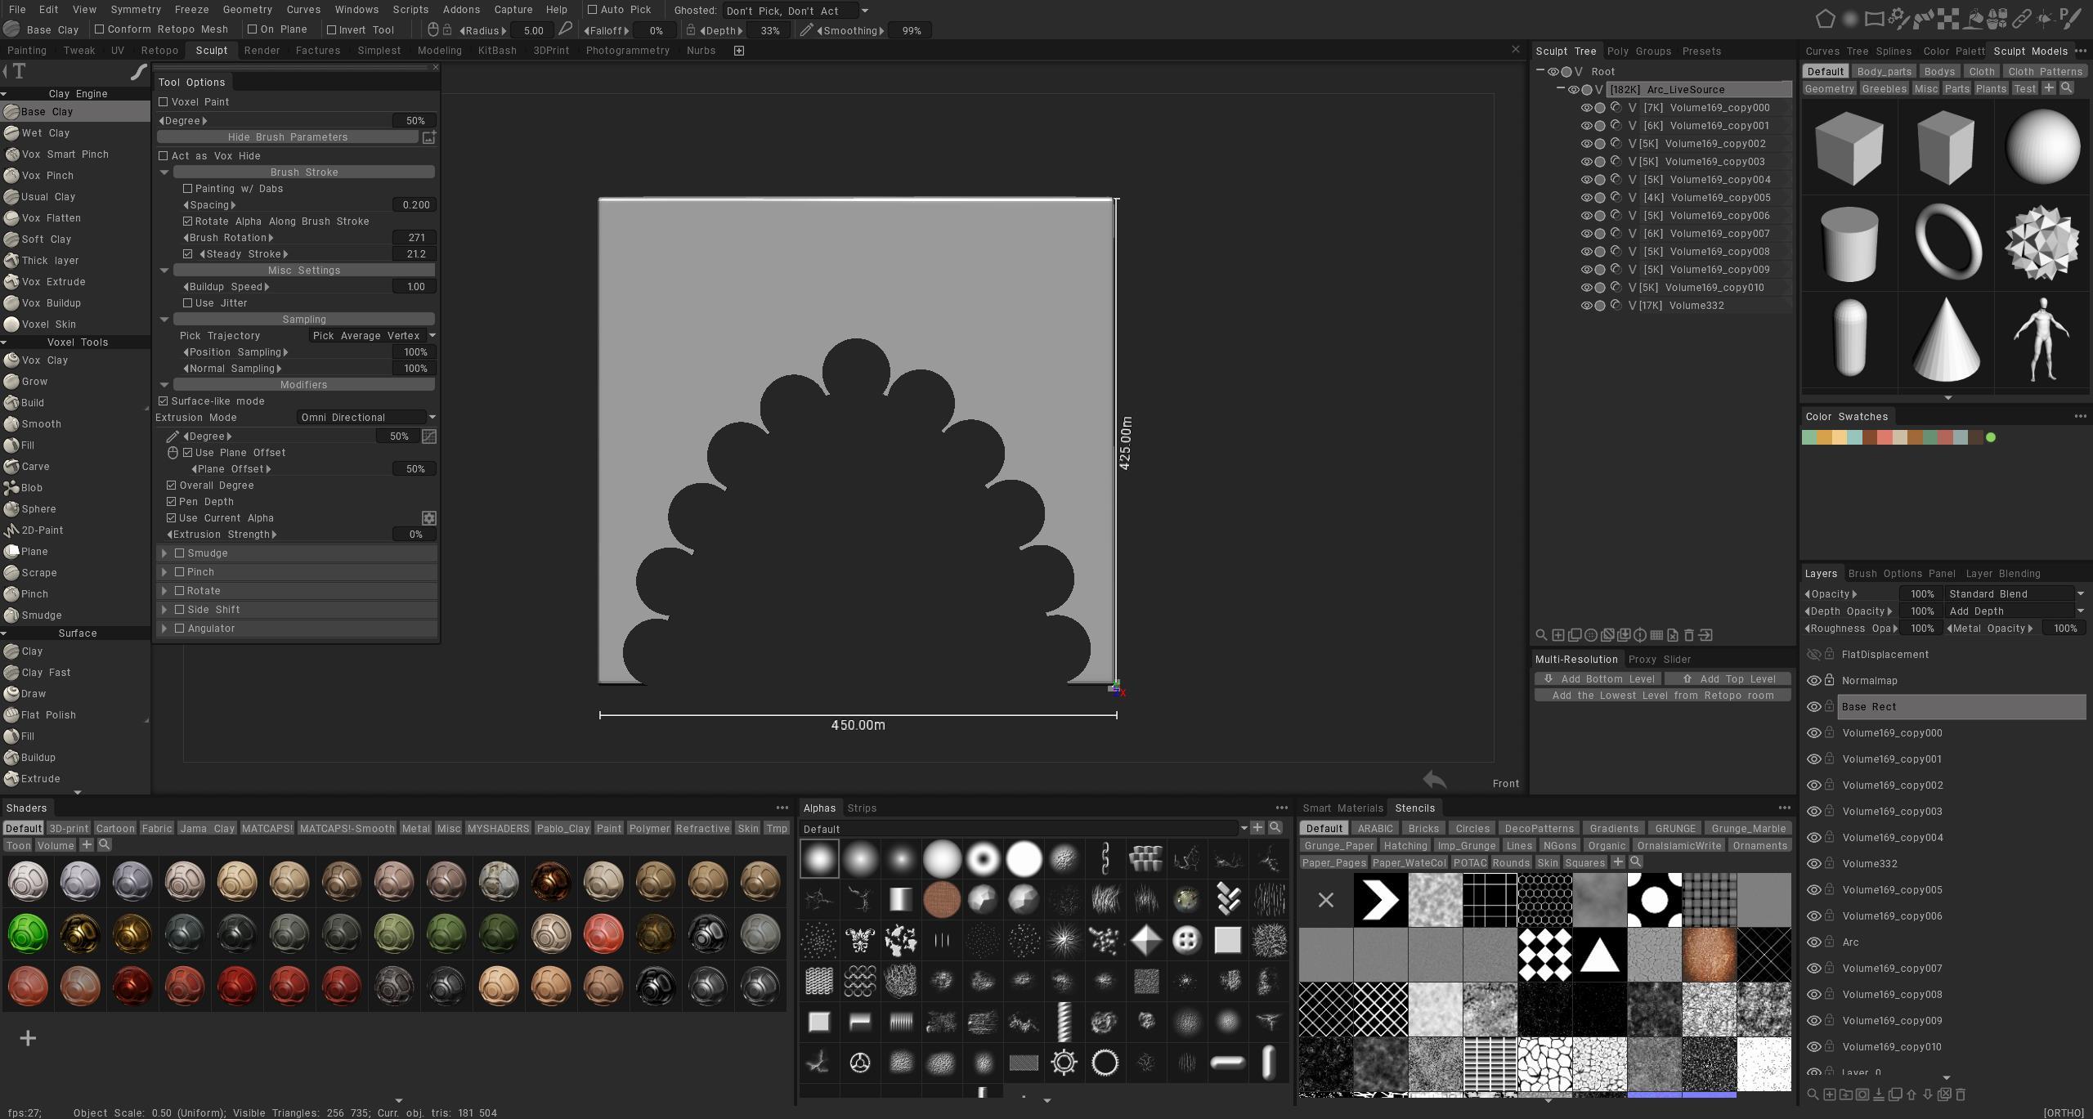
Task: Select the Vox Pinch brush tool
Action: [x=47, y=176]
